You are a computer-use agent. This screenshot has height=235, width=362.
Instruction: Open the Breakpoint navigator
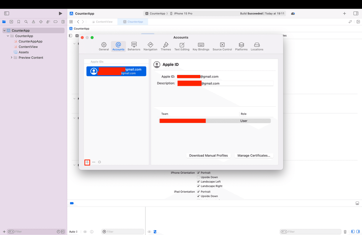[x=56, y=22]
